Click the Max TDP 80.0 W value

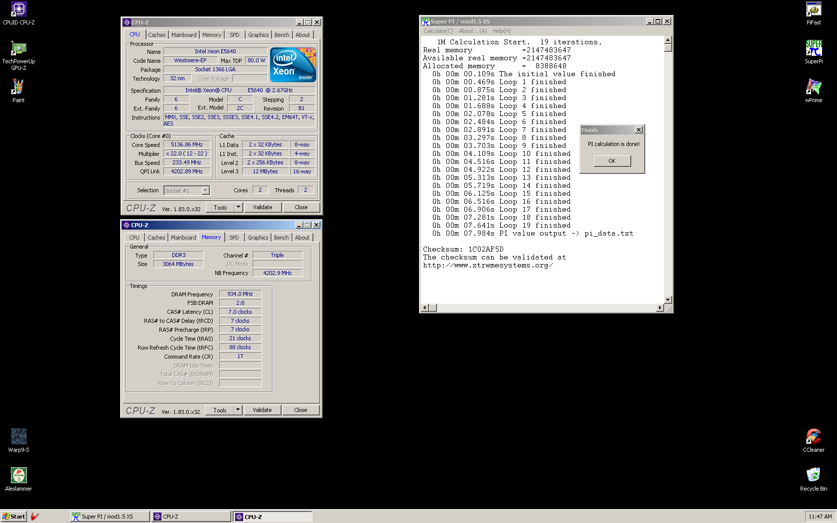point(257,60)
